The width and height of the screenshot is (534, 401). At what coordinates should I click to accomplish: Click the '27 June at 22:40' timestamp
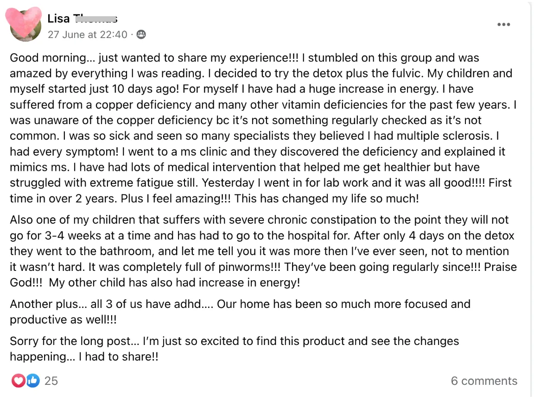click(87, 34)
